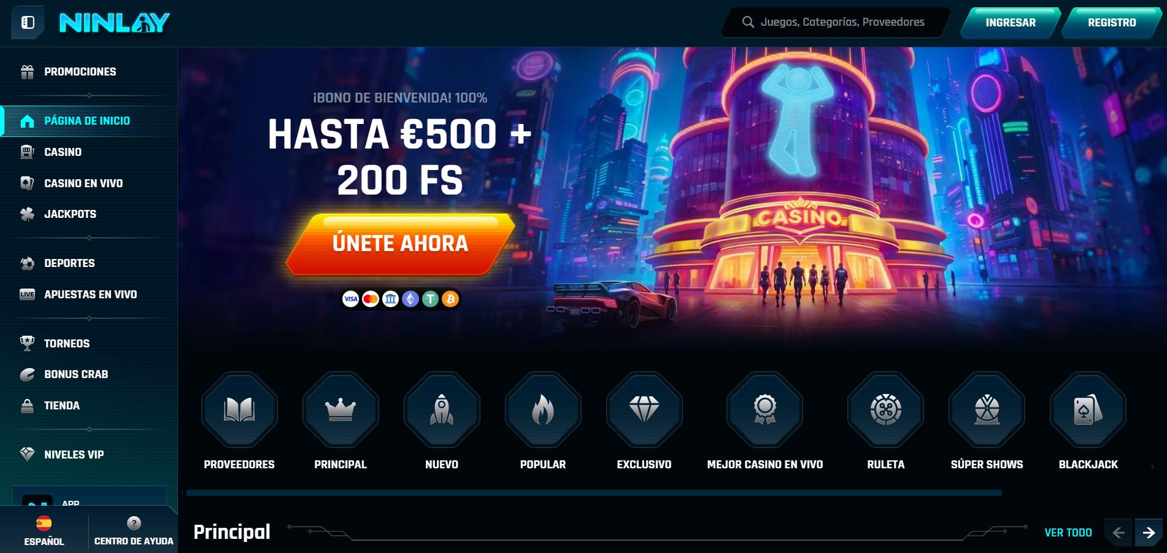1167x553 pixels.
Task: Click the INGRESAR login button
Action: [x=1011, y=23]
